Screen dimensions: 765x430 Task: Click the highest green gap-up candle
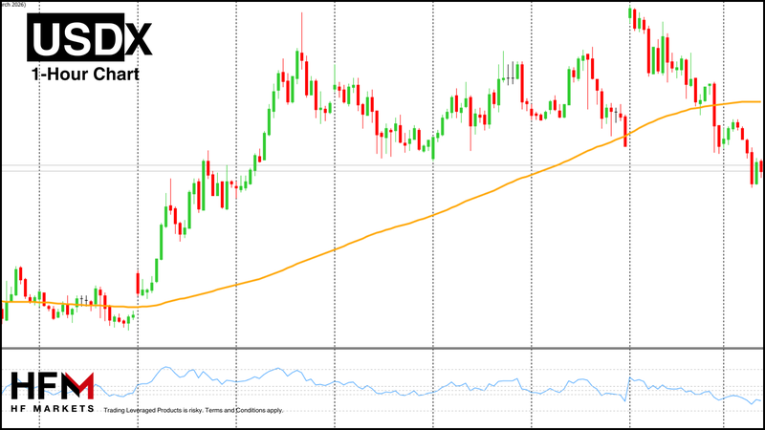point(630,12)
